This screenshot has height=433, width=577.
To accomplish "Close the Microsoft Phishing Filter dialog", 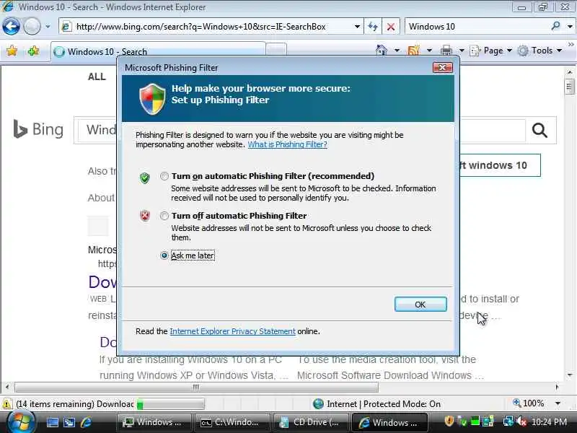I will pyautogui.click(x=443, y=67).
